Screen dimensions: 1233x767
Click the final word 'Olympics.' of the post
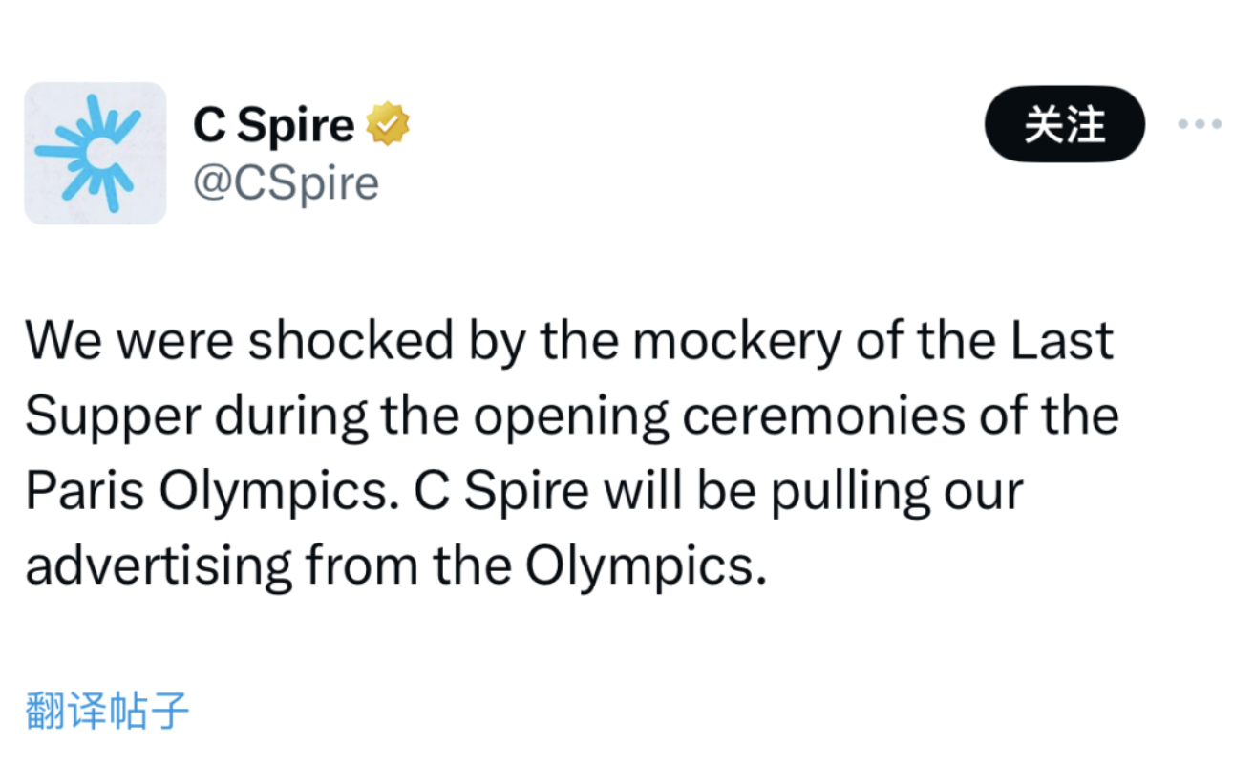point(647,568)
